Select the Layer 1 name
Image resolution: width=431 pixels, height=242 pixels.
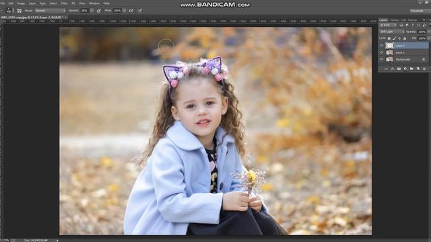(400, 52)
